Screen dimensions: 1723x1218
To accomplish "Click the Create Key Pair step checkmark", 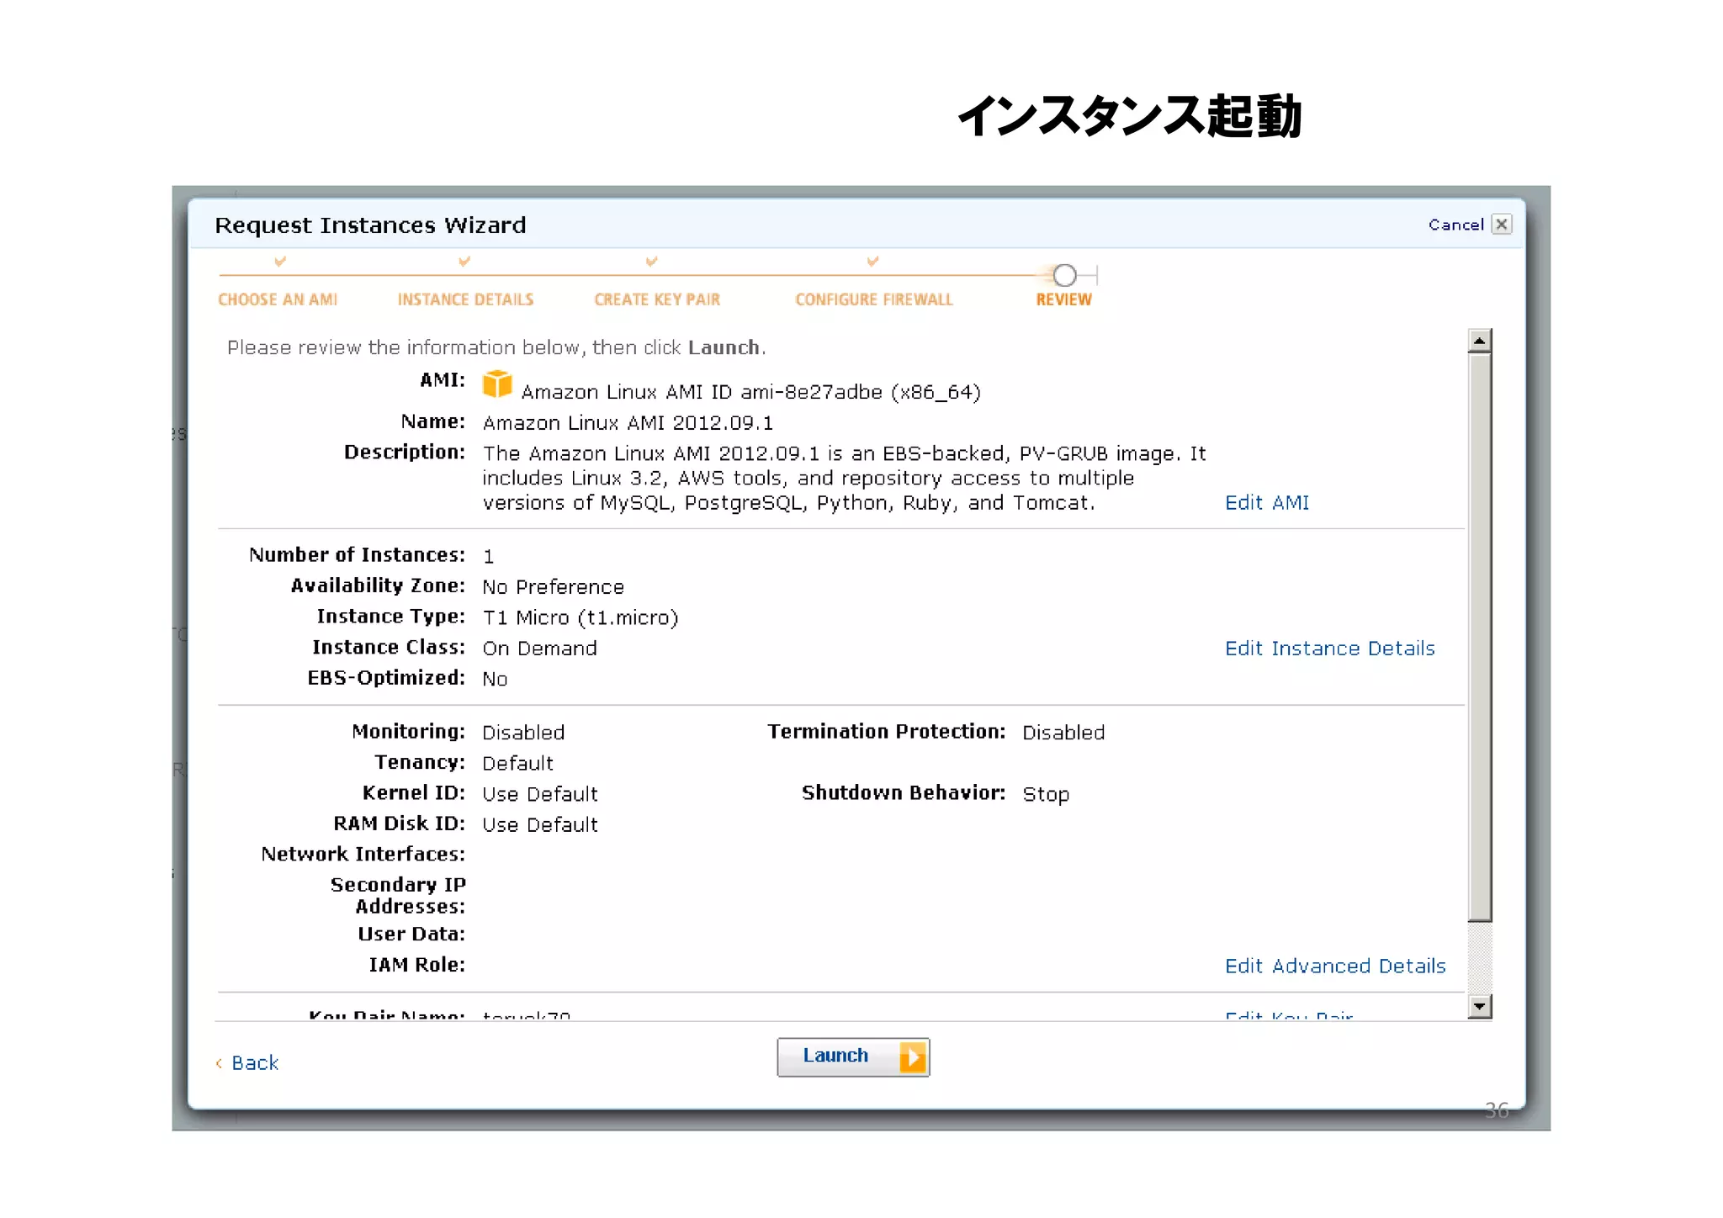I will tap(651, 262).
